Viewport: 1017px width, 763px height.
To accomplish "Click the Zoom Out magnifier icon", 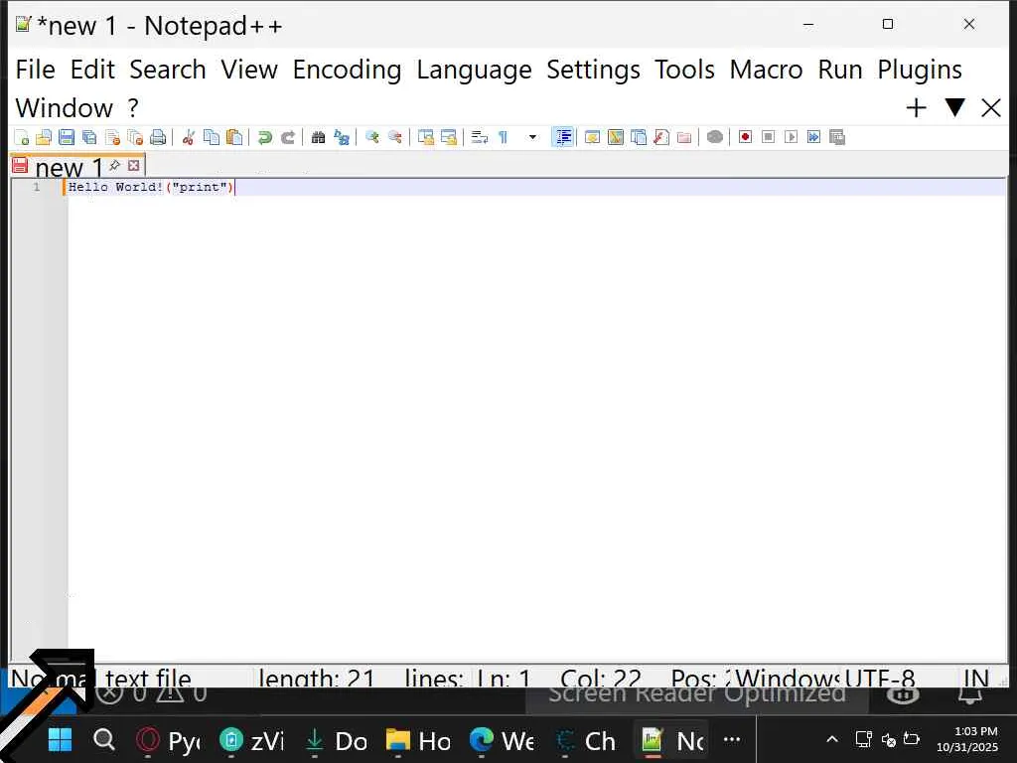I will coord(394,137).
